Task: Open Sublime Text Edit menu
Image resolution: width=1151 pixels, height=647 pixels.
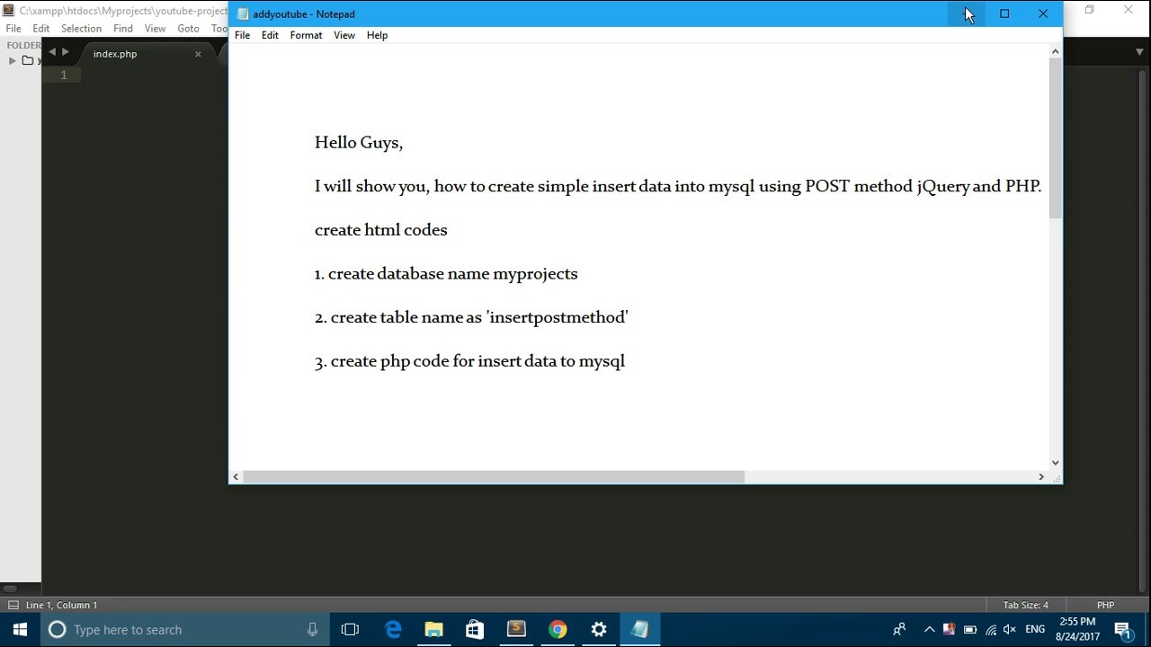Action: click(x=41, y=29)
